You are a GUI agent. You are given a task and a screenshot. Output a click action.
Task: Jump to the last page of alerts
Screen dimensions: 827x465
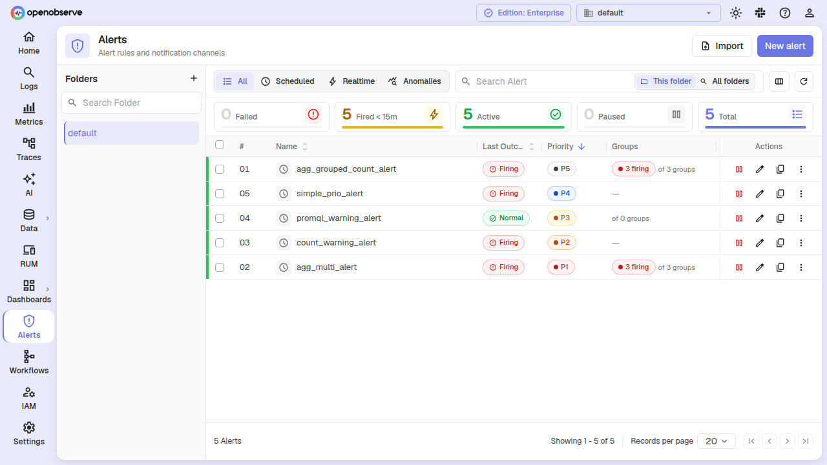pyautogui.click(x=805, y=441)
